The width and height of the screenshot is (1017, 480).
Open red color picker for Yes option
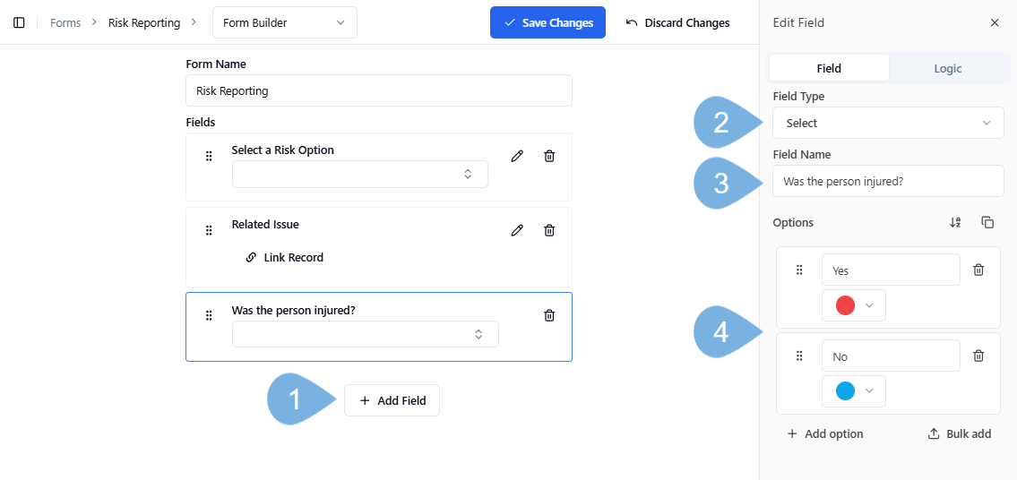[x=854, y=305]
